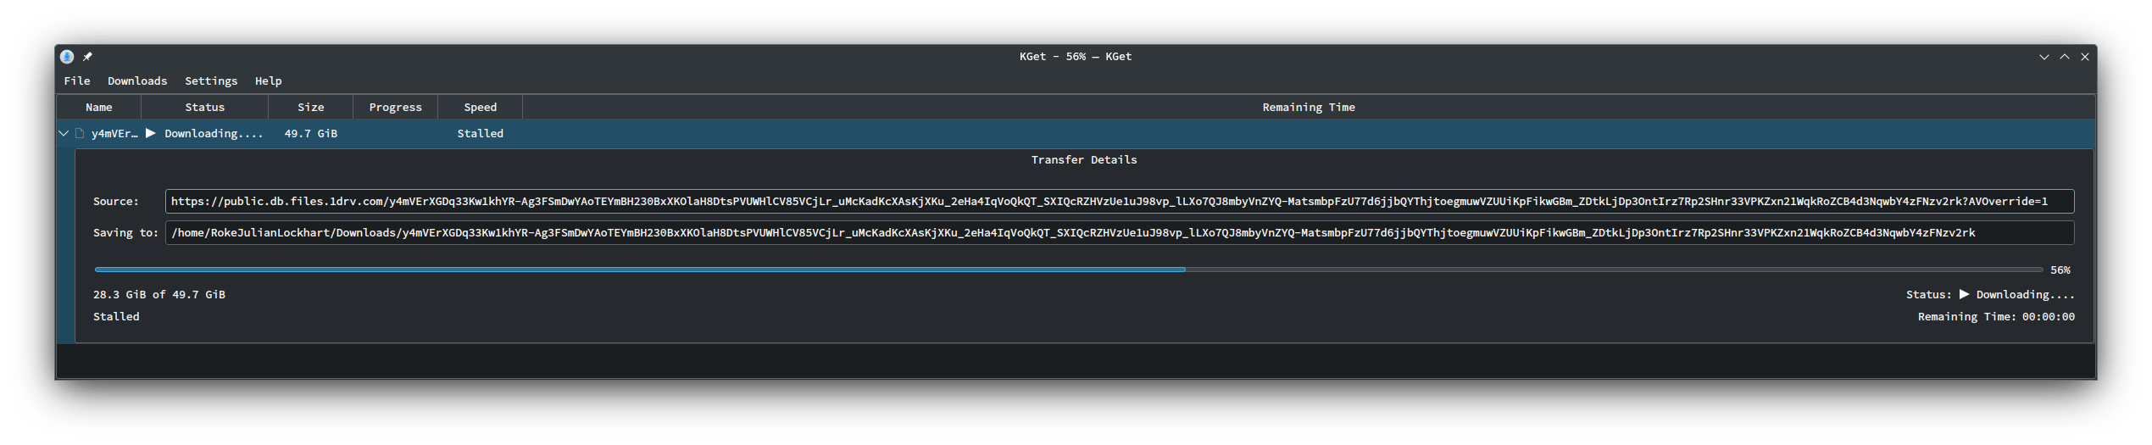Click the Stalled speed cell in row
The width and height of the screenshot is (2152, 445).
481,134
